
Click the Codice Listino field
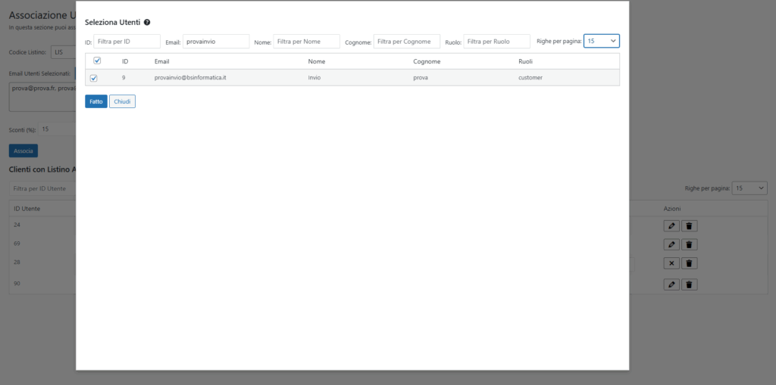(x=64, y=52)
